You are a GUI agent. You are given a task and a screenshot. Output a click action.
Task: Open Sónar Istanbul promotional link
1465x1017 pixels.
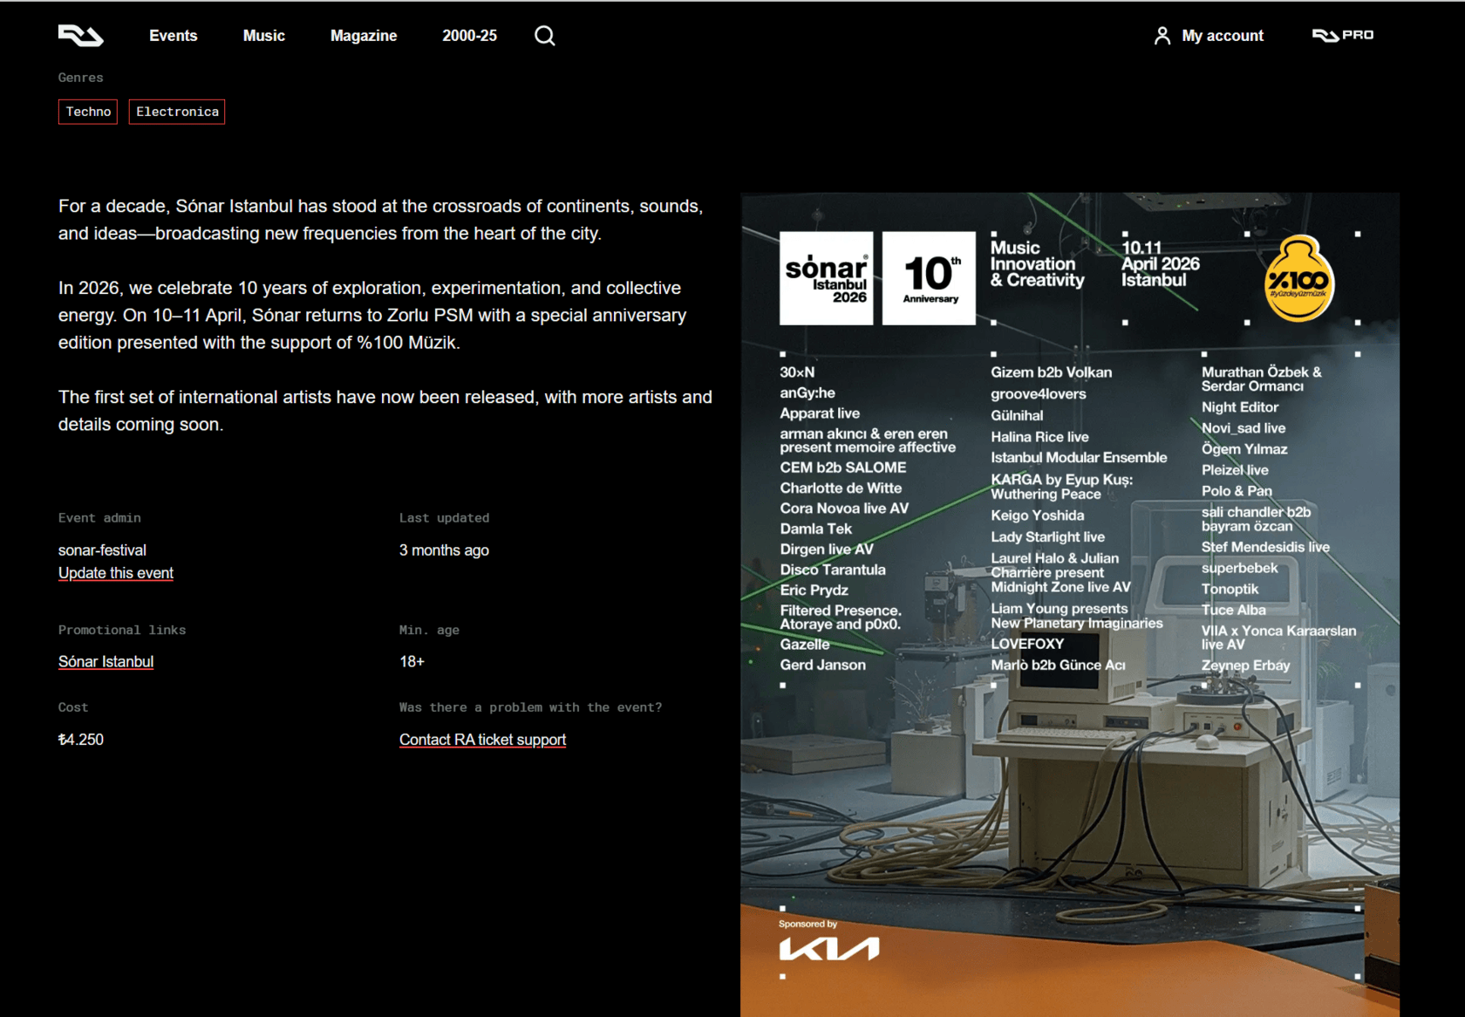pos(106,662)
